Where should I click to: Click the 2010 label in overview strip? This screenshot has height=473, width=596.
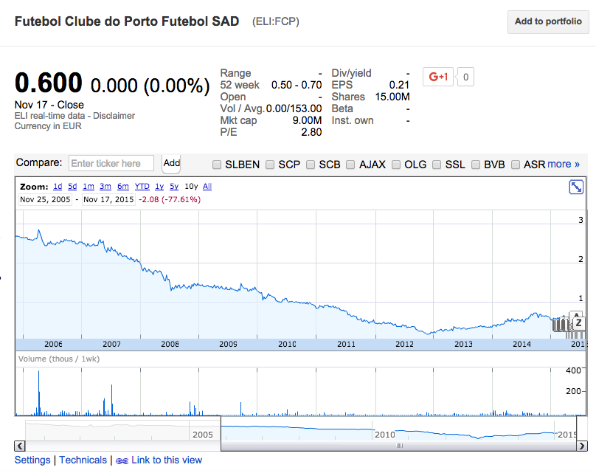(x=384, y=435)
